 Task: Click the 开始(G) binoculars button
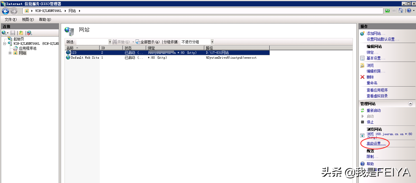click(x=121, y=42)
